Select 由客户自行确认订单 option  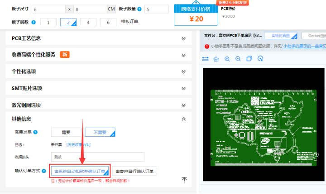[x=134, y=171]
